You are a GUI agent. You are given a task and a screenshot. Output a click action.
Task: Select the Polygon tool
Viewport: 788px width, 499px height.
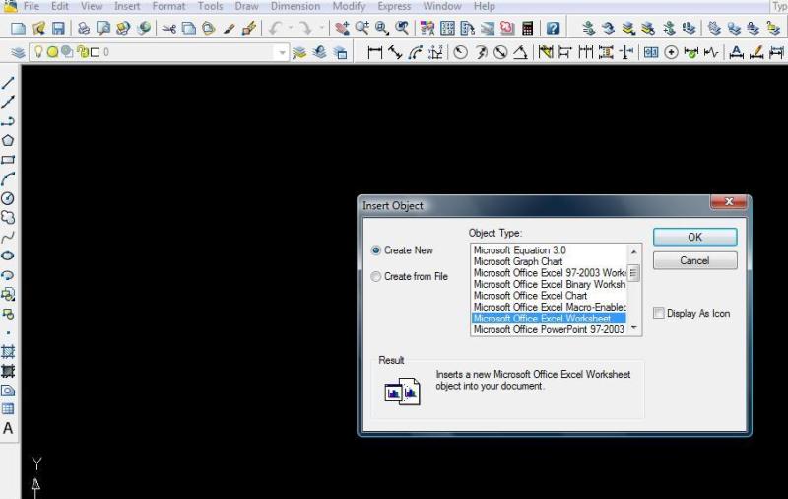8,140
